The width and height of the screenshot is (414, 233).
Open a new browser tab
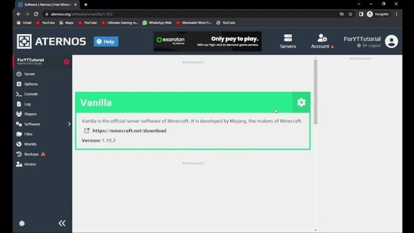click(x=86, y=5)
